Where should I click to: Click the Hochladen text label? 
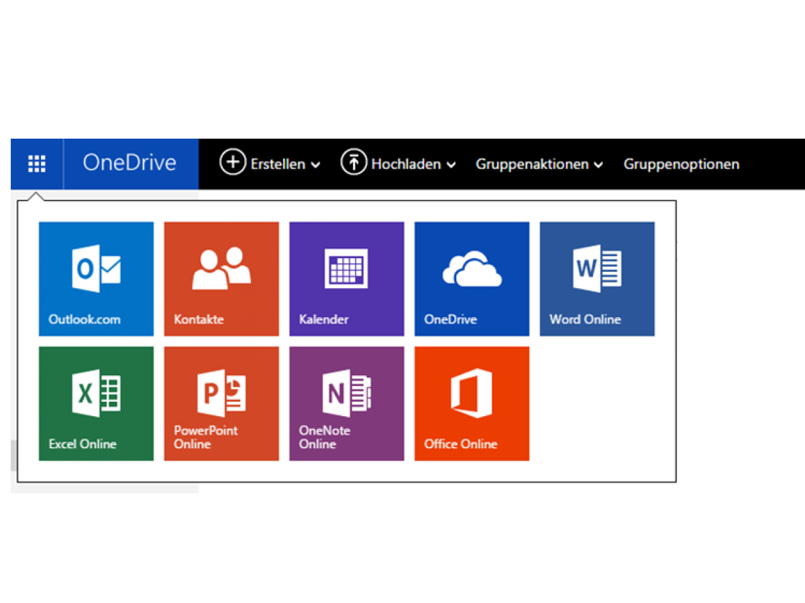pyautogui.click(x=406, y=164)
